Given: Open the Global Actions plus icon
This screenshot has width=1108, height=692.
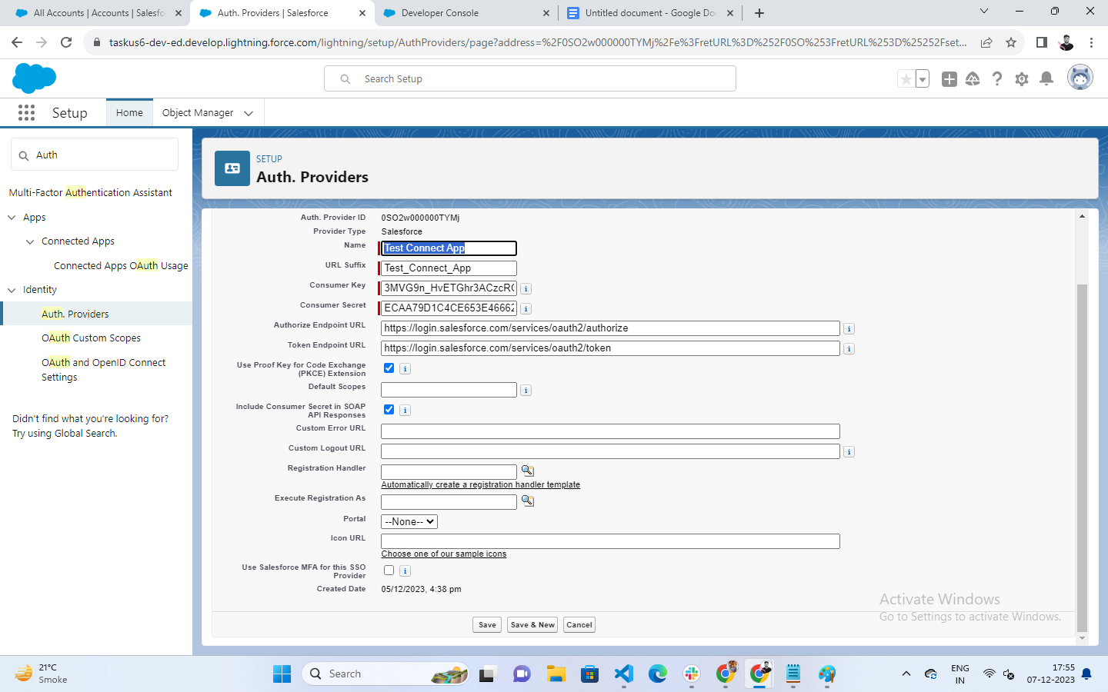Looking at the screenshot, I should [x=949, y=78].
